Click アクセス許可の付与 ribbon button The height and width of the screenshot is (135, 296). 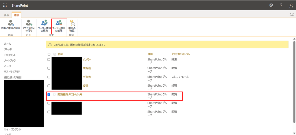point(29,26)
